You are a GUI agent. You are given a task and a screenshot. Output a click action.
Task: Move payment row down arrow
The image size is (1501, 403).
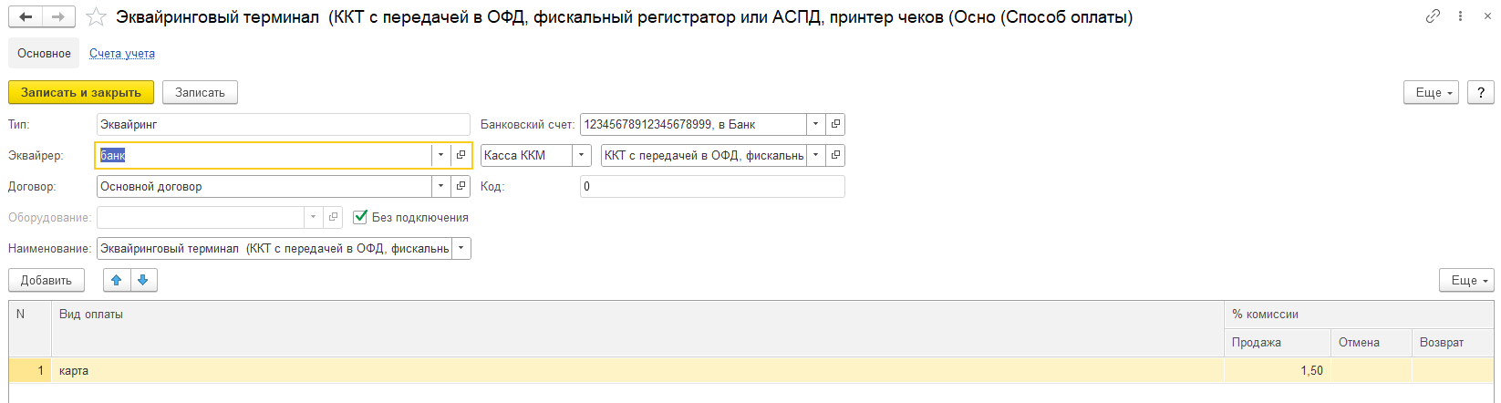pyautogui.click(x=143, y=280)
